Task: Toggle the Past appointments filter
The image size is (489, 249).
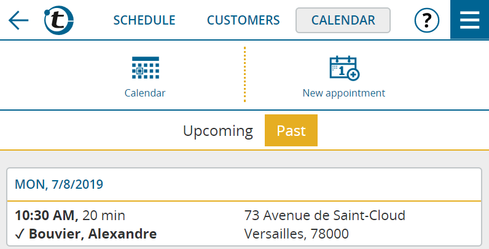Action: pos(291,130)
